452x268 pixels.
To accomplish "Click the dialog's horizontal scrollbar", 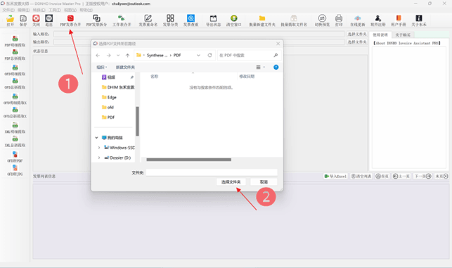I will [189, 160].
